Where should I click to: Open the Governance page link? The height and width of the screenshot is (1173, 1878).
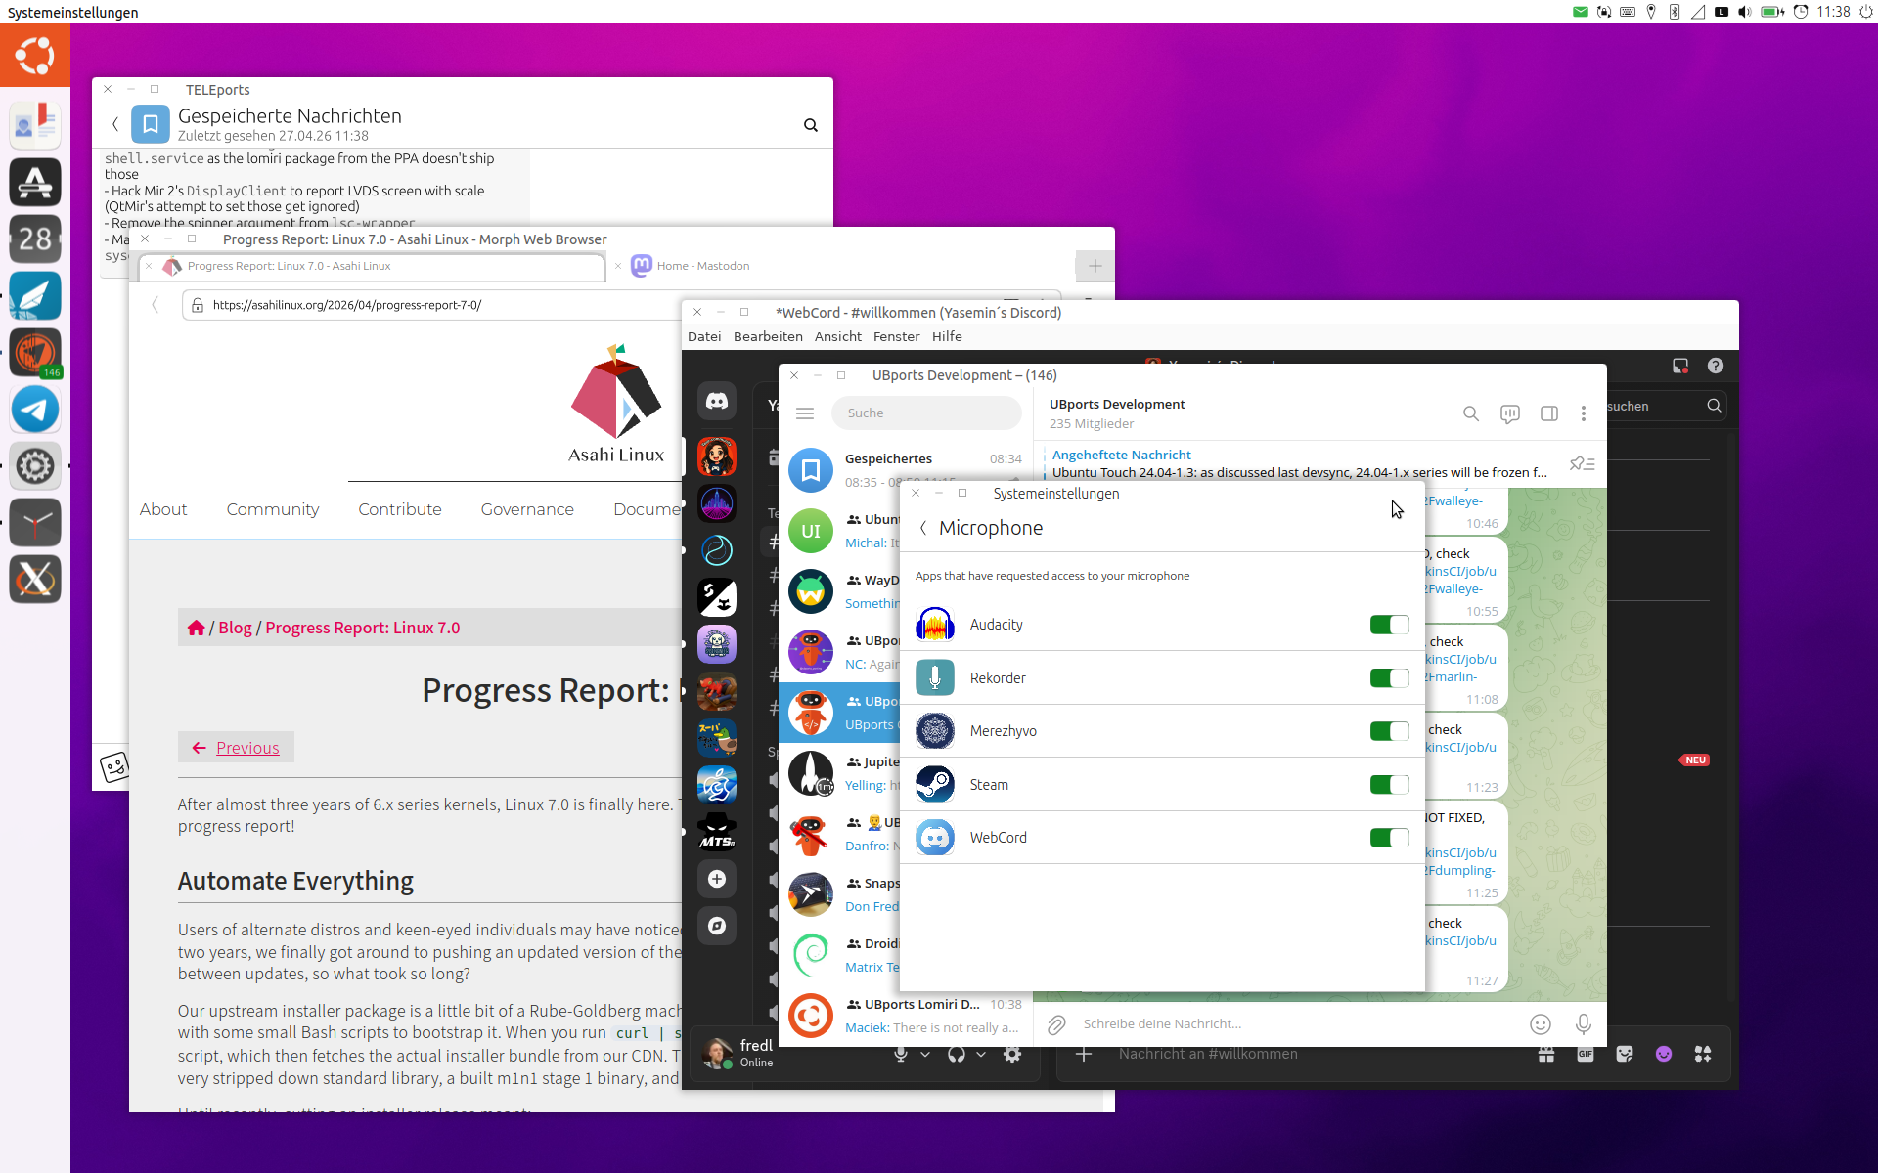pos(527,509)
